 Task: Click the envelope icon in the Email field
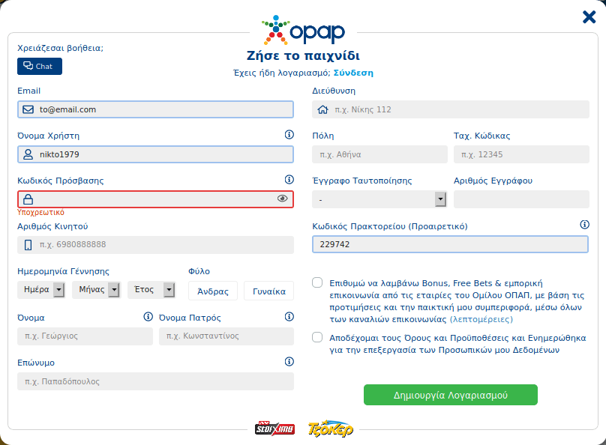28,109
